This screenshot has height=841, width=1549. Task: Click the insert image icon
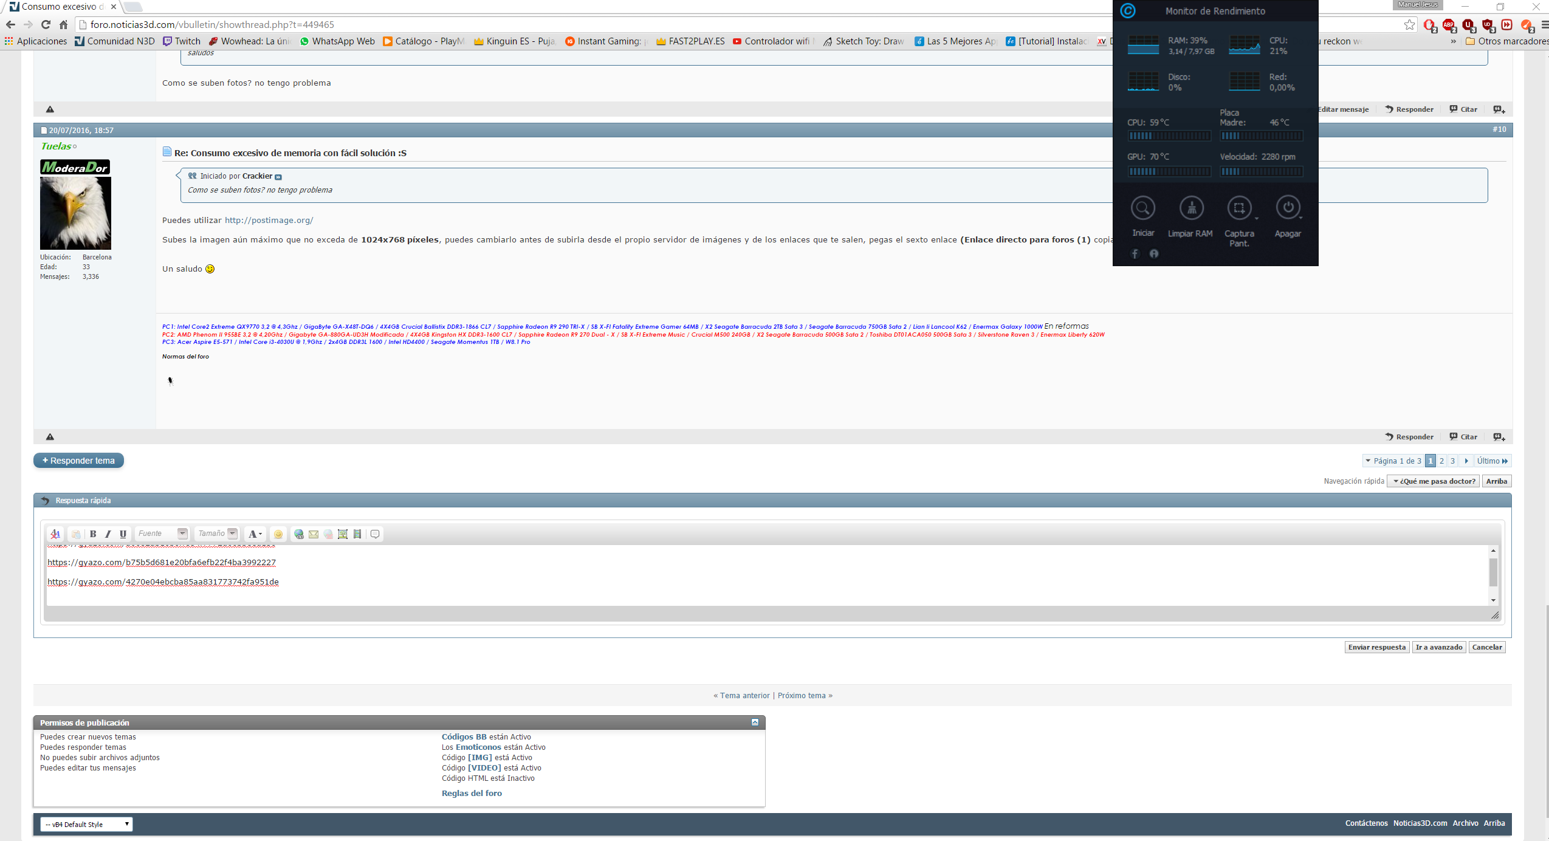[x=343, y=534]
